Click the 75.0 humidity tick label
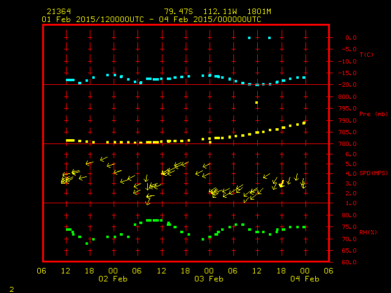Screen dimensions: 391x293 pyautogui.click(x=349, y=227)
